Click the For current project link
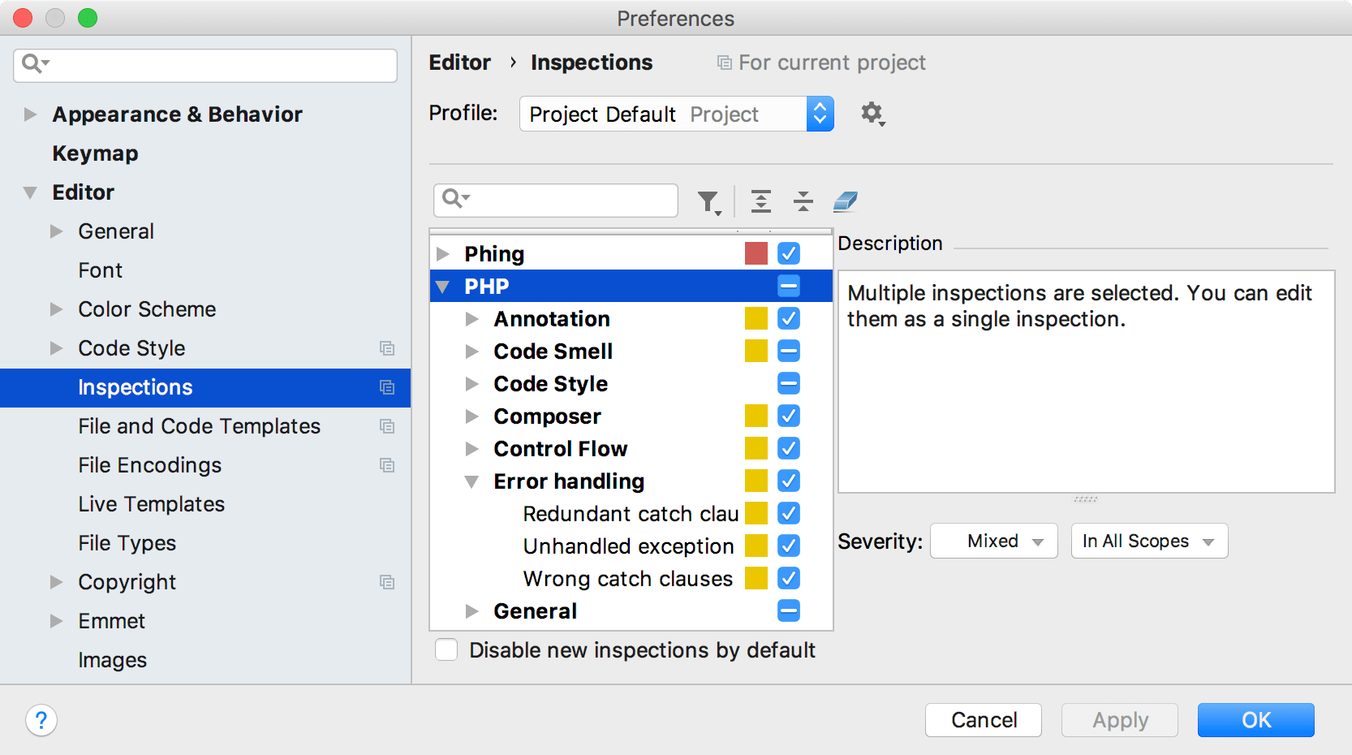The width and height of the screenshot is (1352, 755). (831, 62)
